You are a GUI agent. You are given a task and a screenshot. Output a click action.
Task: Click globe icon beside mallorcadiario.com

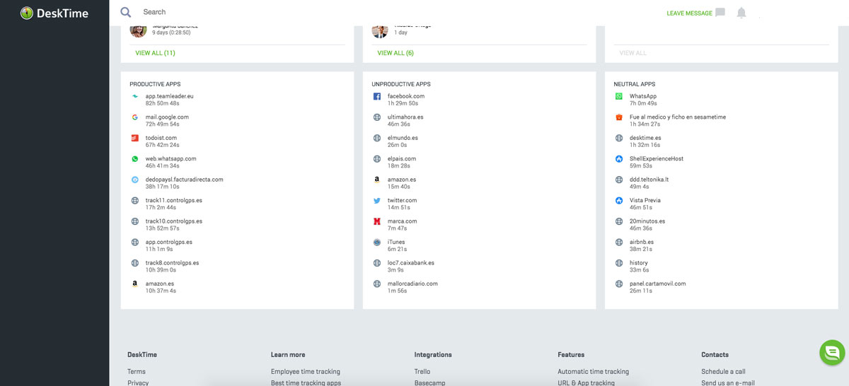click(x=377, y=284)
